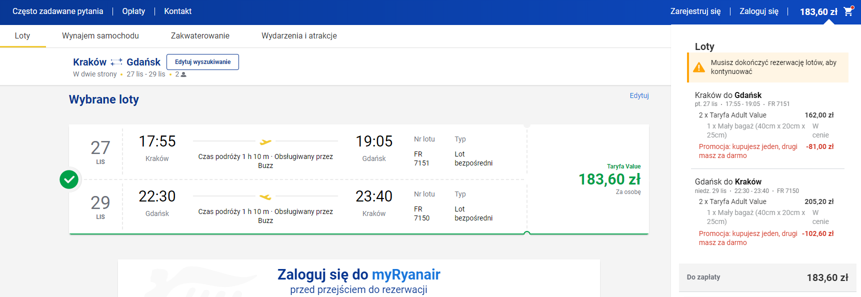Image resolution: width=861 pixels, height=297 pixels.
Task: Click Zaloguj się in the header
Action: point(758,11)
